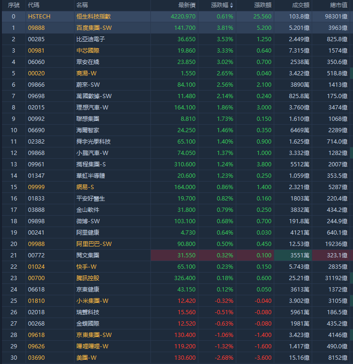The image size is (353, 364).
Task: Click 京東集團 change -1.06%
Action: click(x=224, y=335)
